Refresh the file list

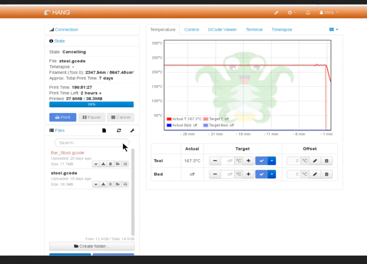(x=119, y=131)
